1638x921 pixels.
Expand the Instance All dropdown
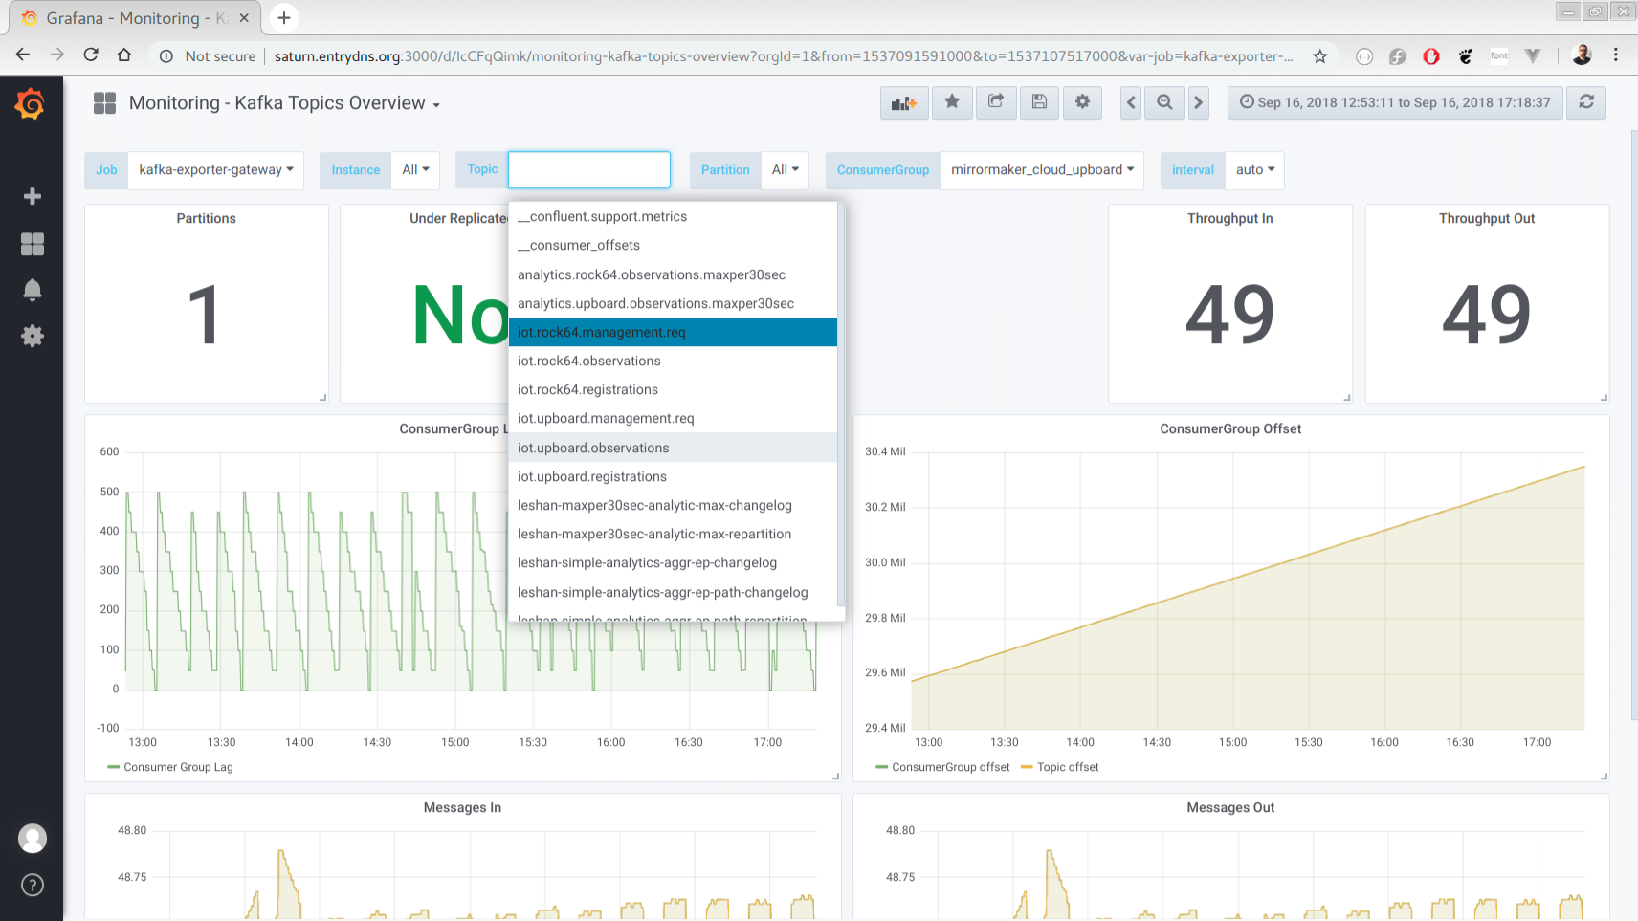tap(415, 170)
